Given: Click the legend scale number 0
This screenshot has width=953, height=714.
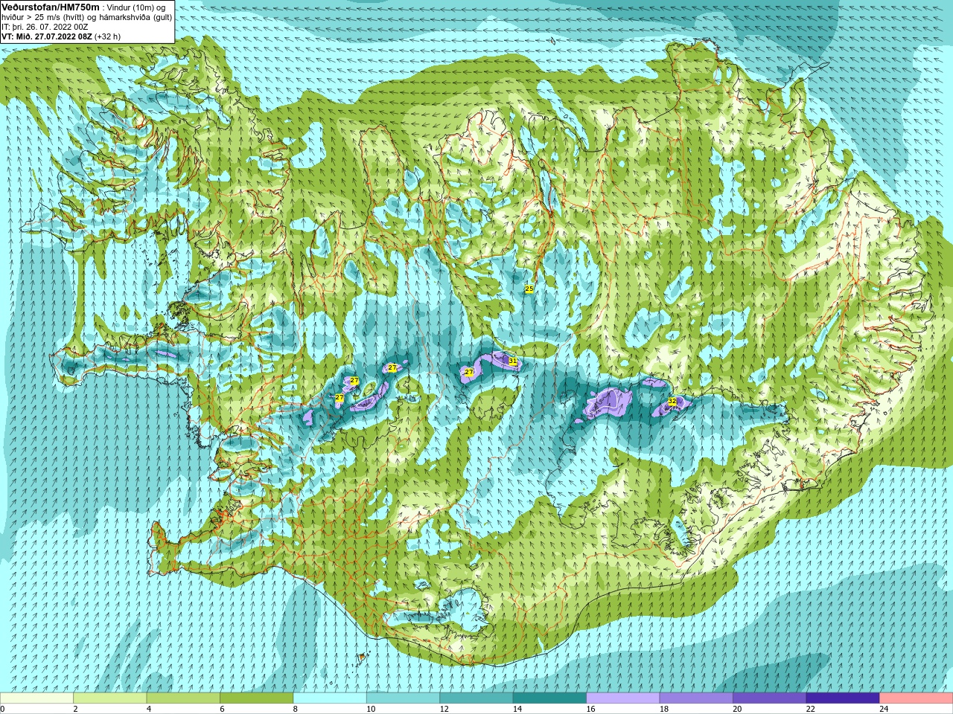Looking at the screenshot, I should coord(3,709).
